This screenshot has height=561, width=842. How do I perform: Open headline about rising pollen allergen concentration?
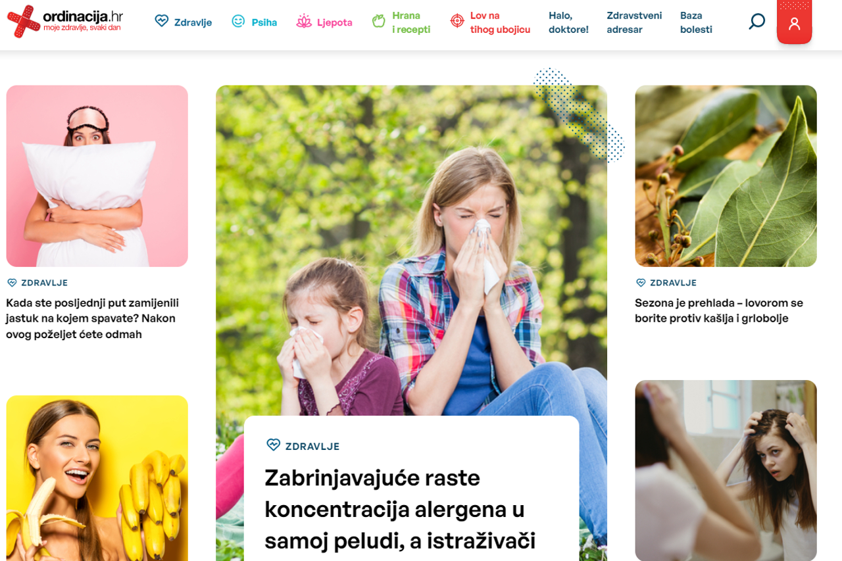tap(400, 509)
